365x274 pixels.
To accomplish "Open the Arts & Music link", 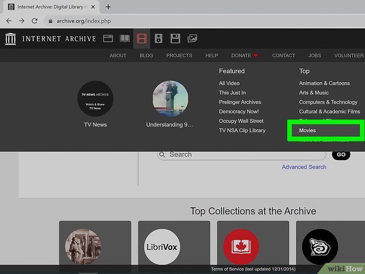I will (314, 93).
